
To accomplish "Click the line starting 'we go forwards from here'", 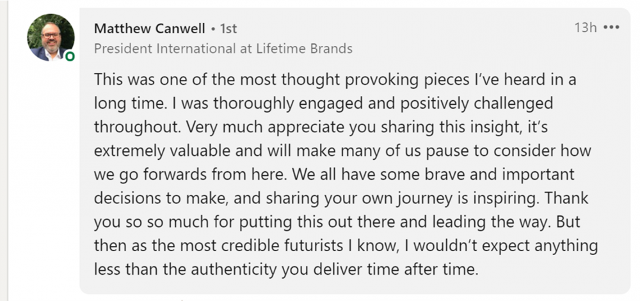I will 334,174.
